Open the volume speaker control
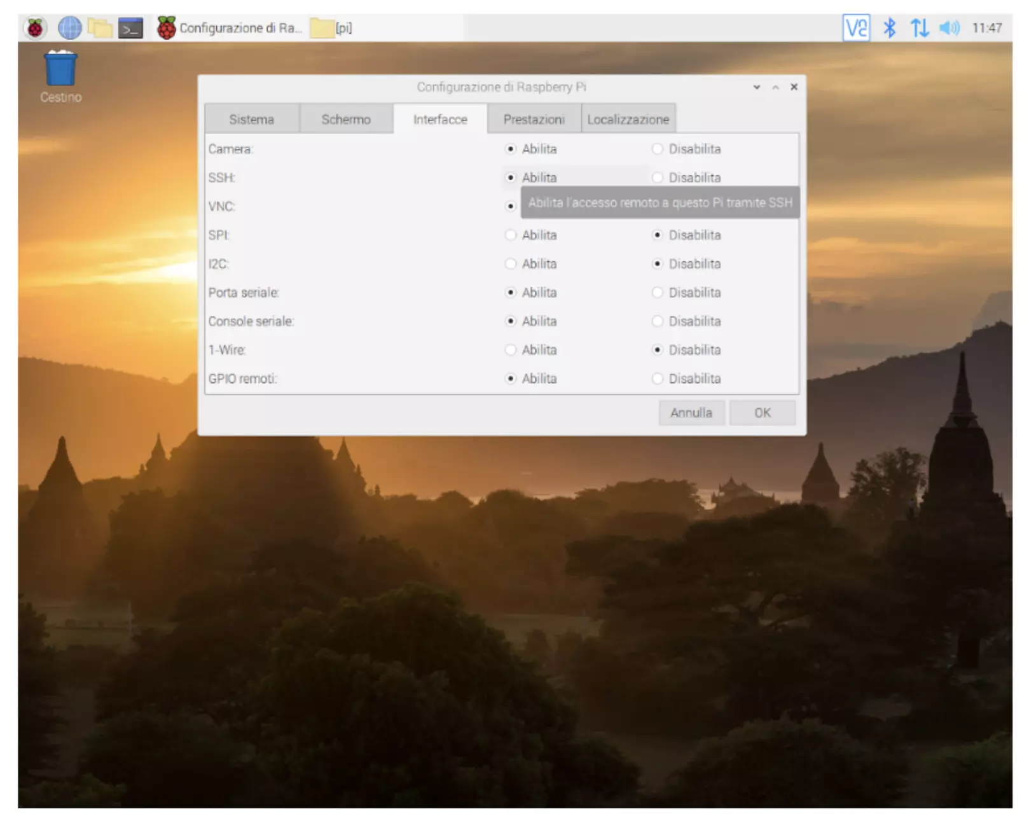1029x823 pixels. pyautogui.click(x=949, y=28)
